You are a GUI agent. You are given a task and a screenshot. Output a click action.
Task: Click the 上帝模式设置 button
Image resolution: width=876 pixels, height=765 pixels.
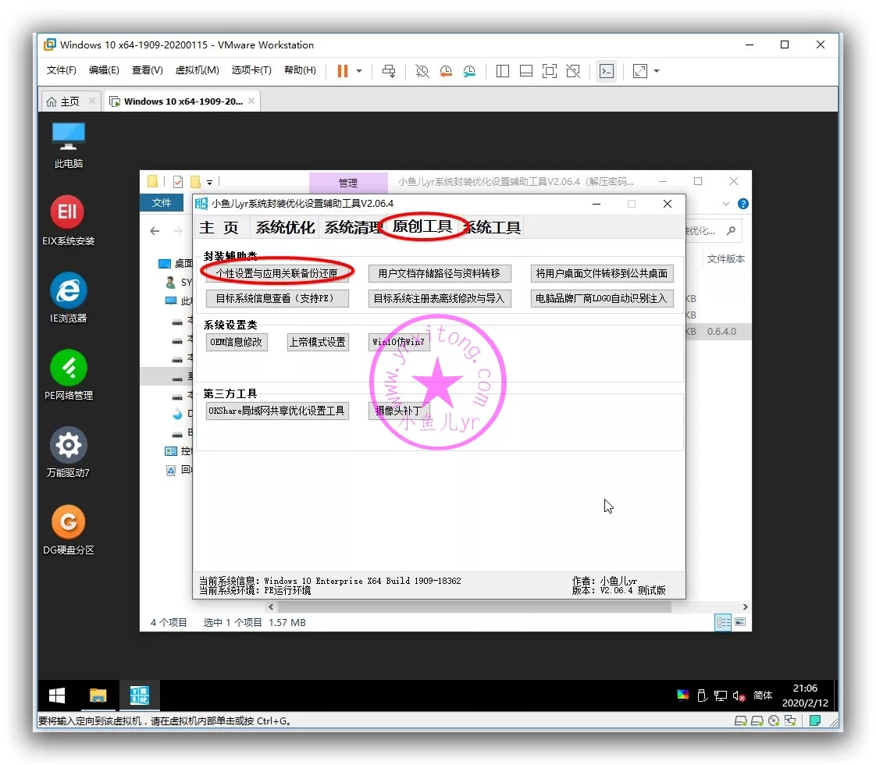pyautogui.click(x=317, y=342)
